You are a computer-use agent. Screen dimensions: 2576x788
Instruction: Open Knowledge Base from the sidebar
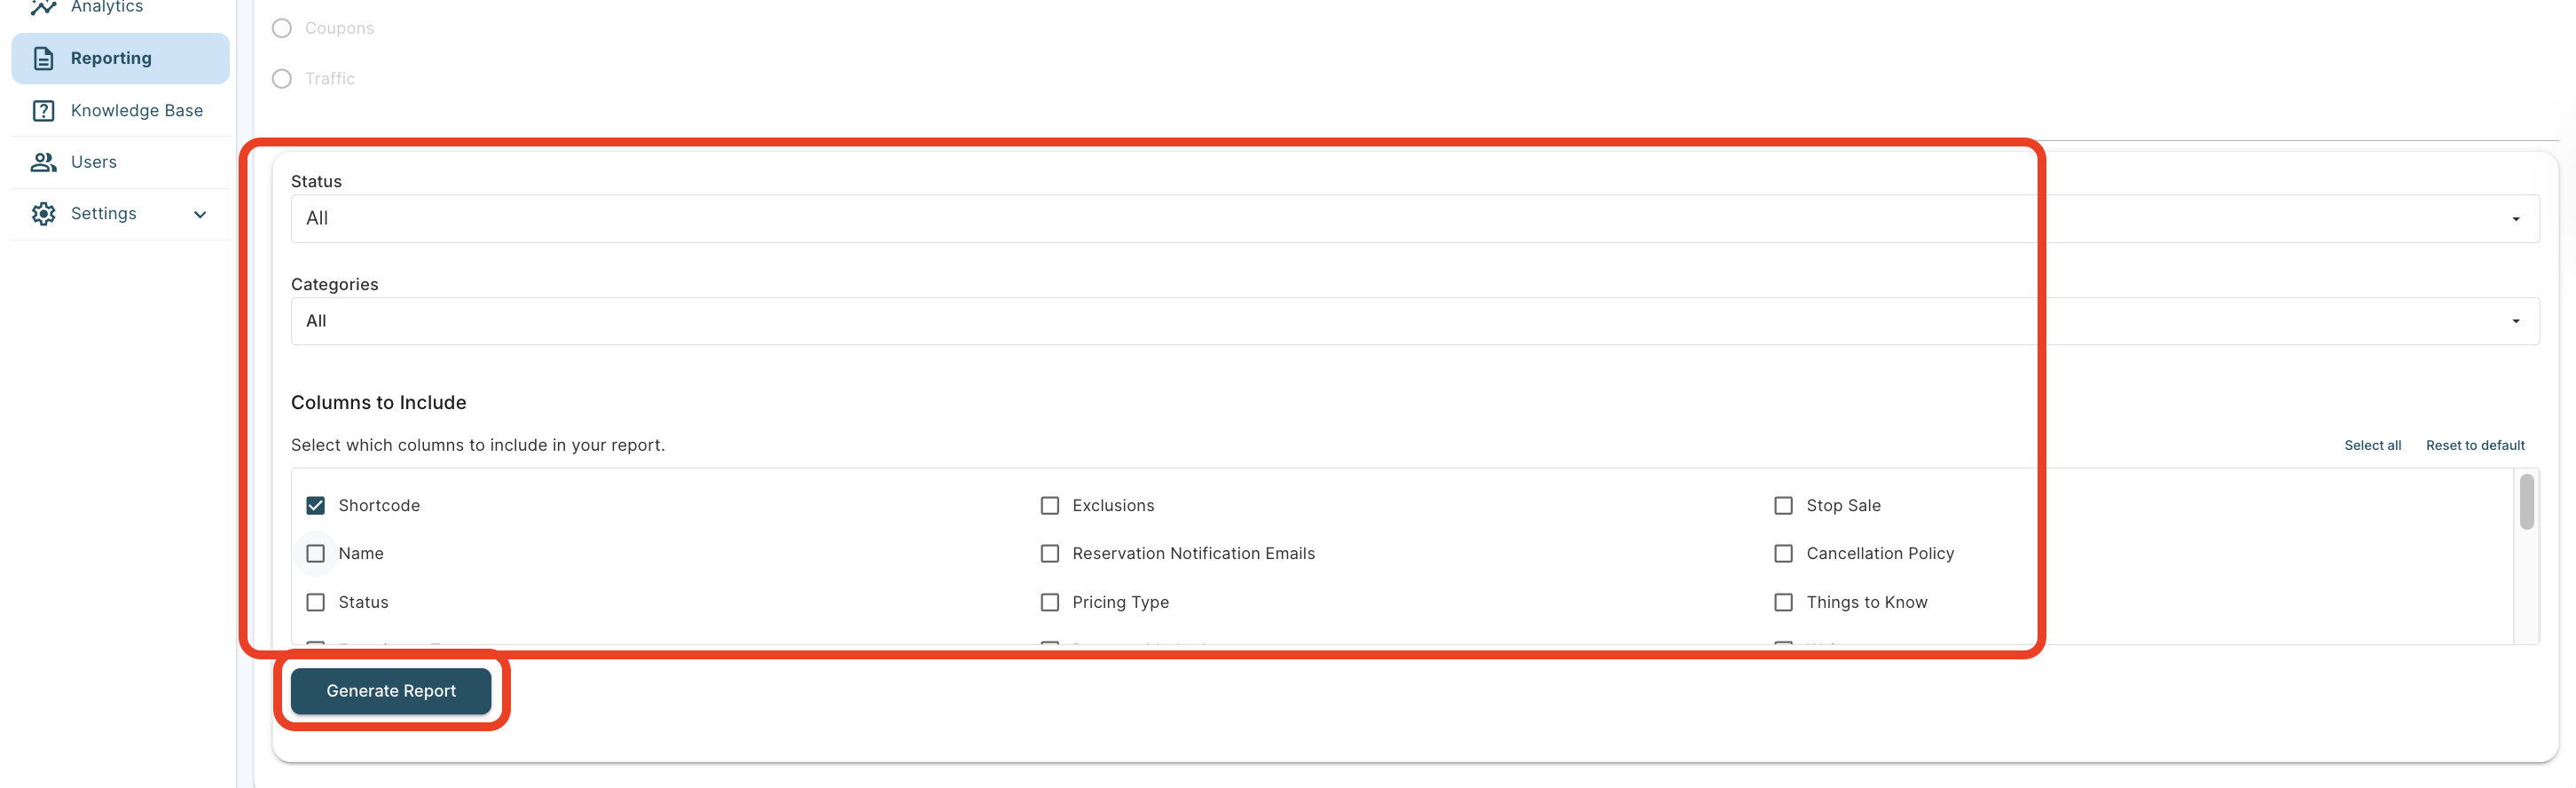(x=136, y=111)
